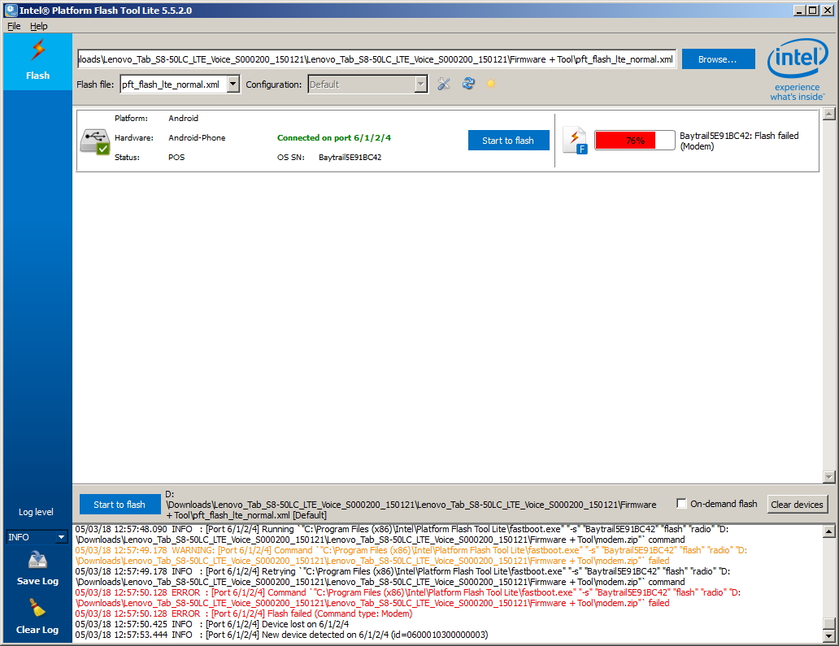This screenshot has height=646, width=839.
Task: Click the orange WARNING log line
Action: point(411,555)
